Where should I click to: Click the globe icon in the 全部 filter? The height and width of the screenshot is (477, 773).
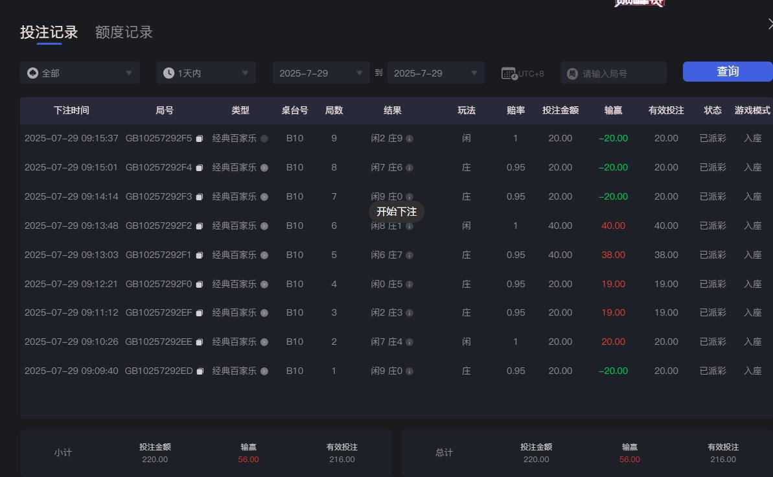tap(32, 73)
